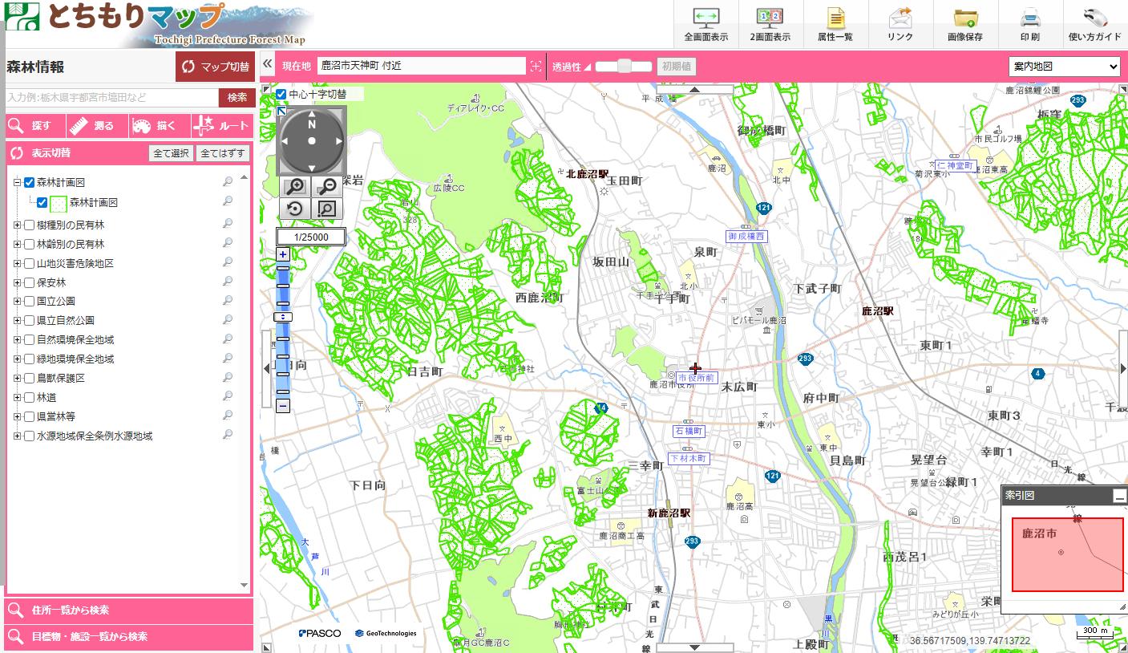Screen dimensions: 1128x653
Task: Open 住所一覧から検索 panel
Action: coord(128,610)
